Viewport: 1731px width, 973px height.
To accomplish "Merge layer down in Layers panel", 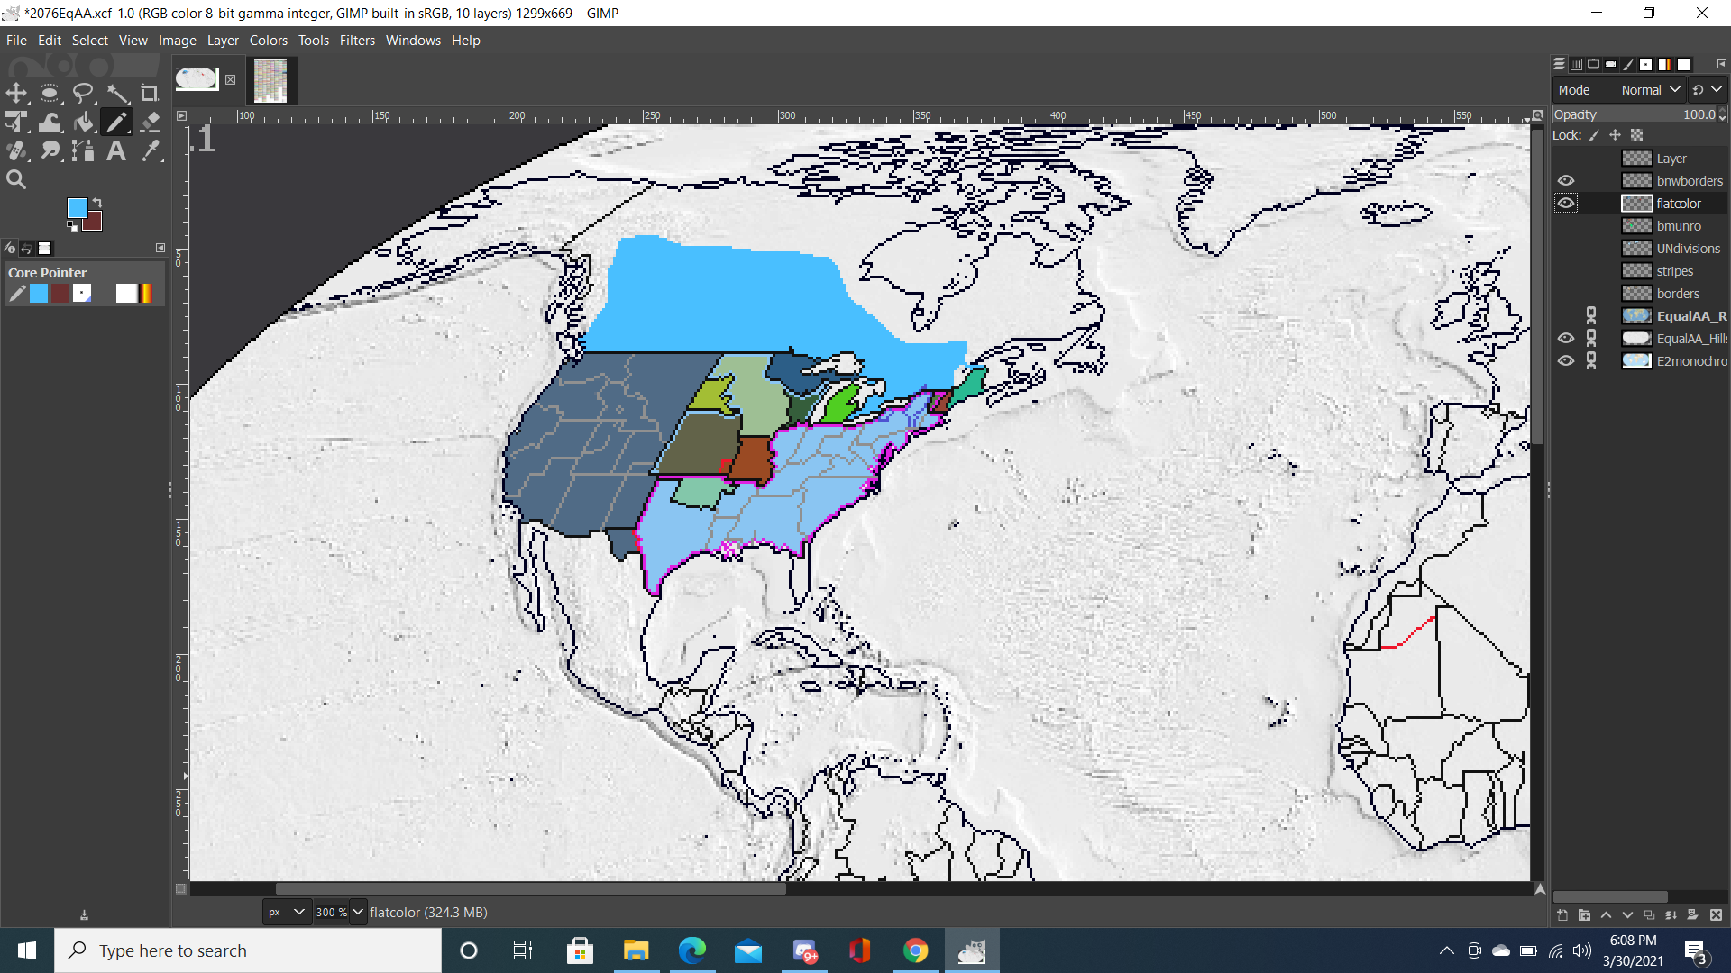I will [x=1671, y=915].
